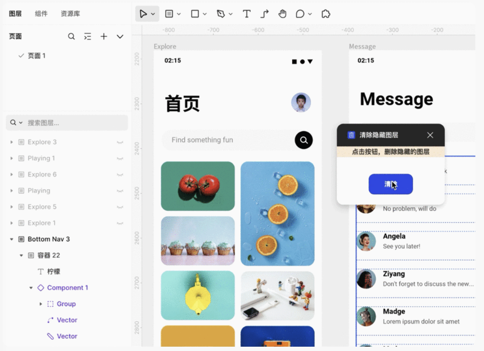
Task: Add a new page with plus icon
Action: [104, 37]
